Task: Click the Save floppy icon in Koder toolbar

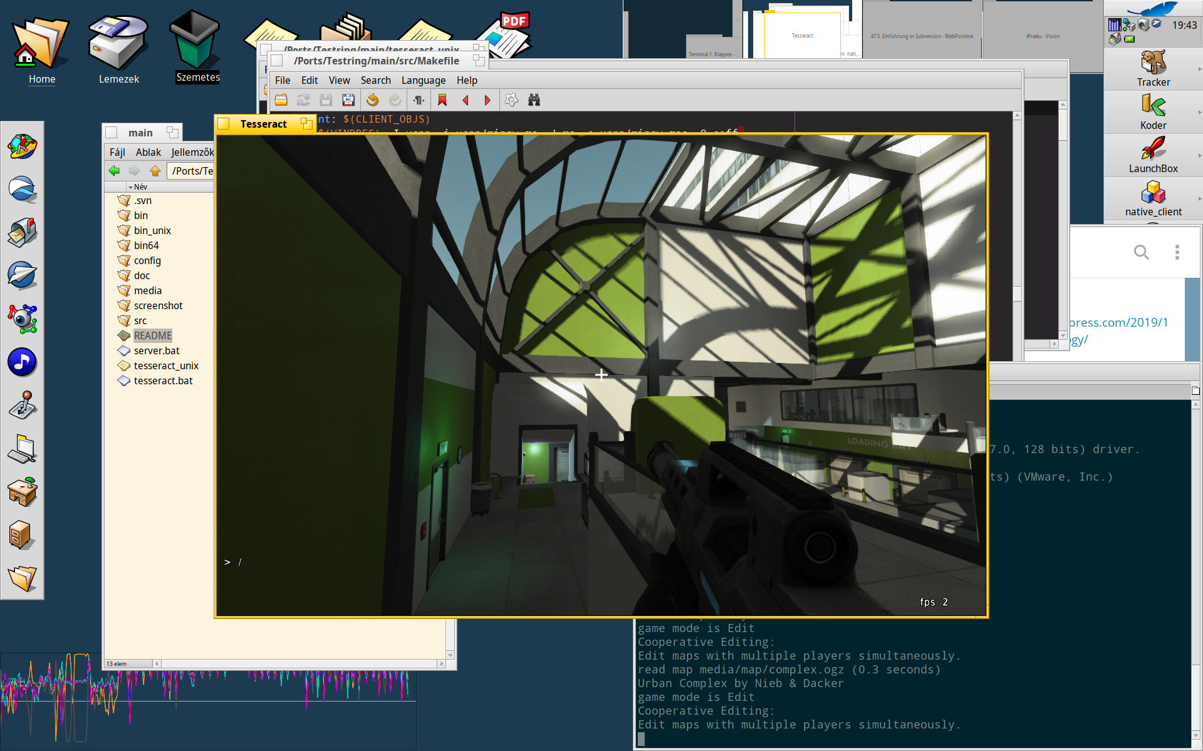Action: pyautogui.click(x=326, y=100)
